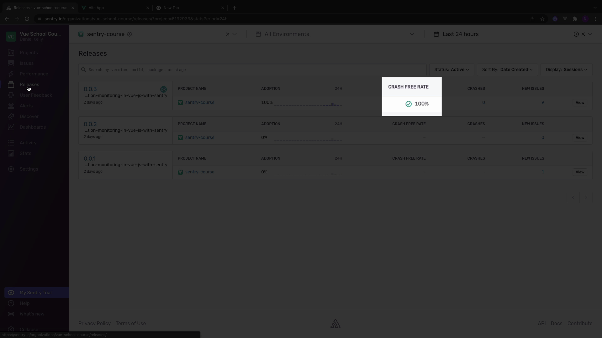Open the Status: Active dropdown
Image resolution: width=602 pixels, height=338 pixels.
[451, 70]
